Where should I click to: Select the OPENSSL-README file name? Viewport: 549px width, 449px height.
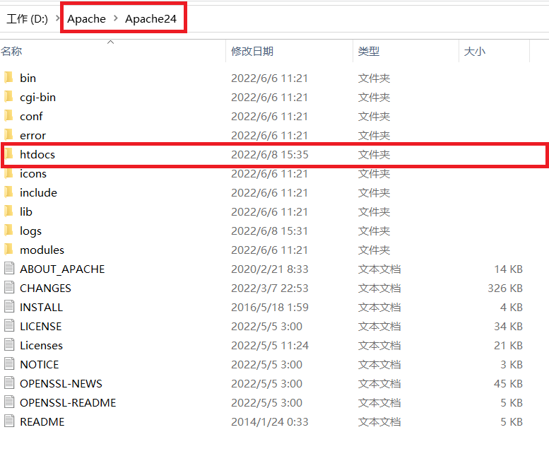point(68,402)
